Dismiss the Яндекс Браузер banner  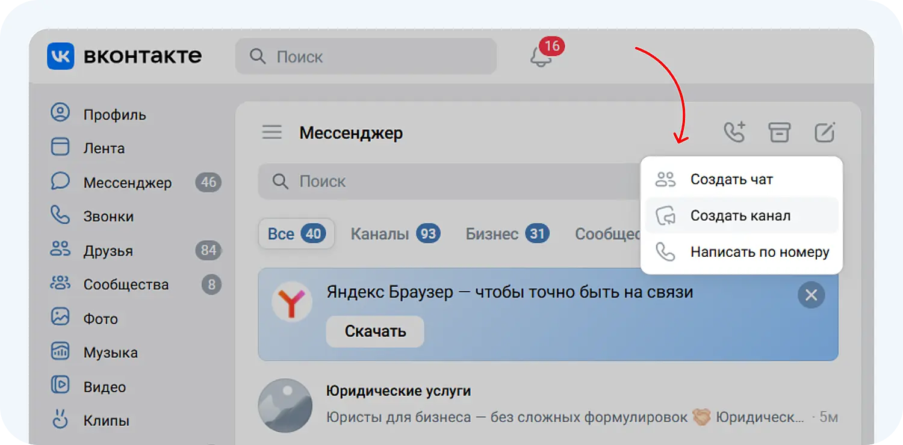coord(811,295)
